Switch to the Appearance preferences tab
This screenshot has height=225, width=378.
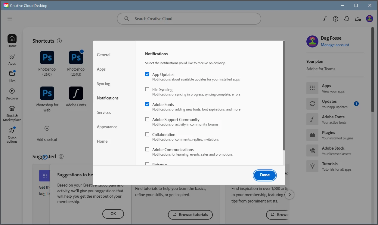point(107,127)
